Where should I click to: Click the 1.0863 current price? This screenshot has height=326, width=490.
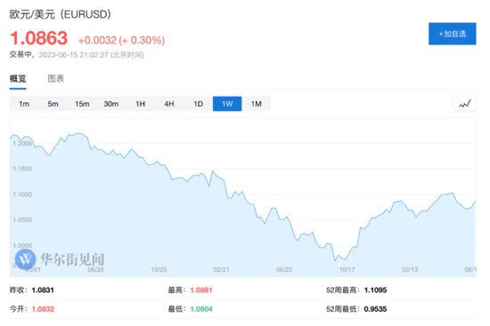(x=38, y=38)
